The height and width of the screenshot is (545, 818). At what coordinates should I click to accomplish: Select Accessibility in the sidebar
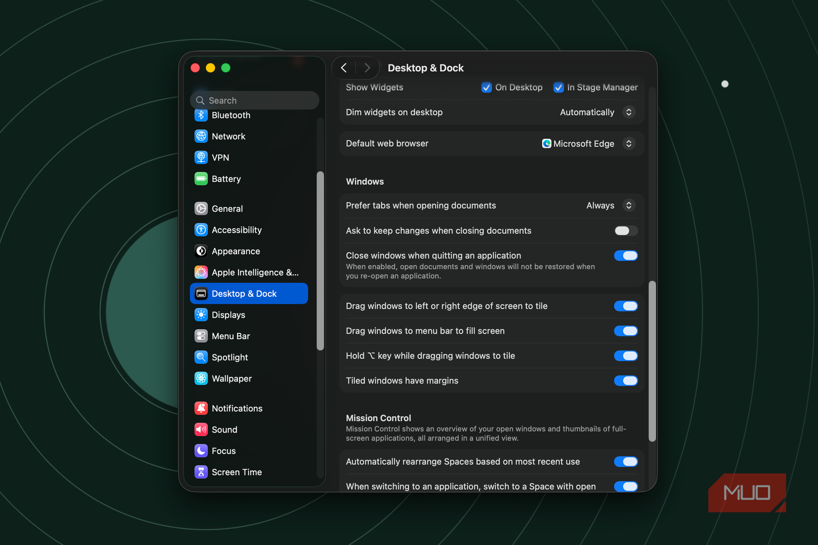click(249, 230)
